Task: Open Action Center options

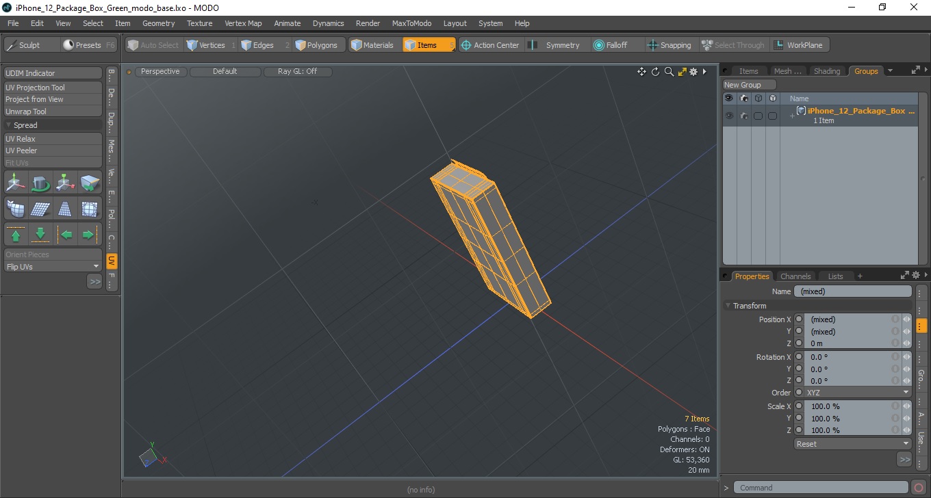Action: (492, 45)
